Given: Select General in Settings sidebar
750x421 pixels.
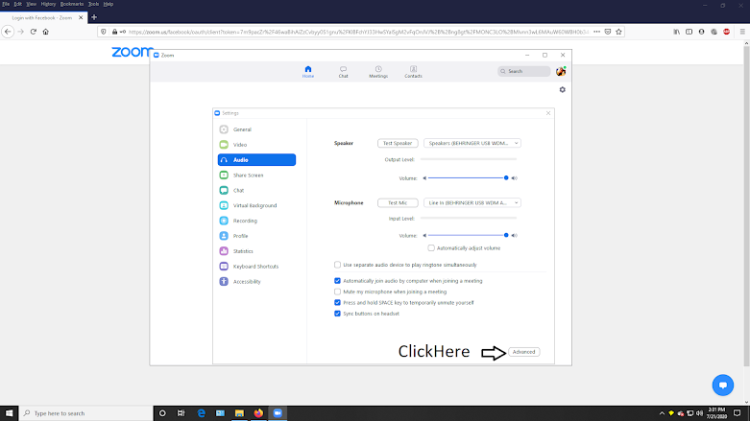Looking at the screenshot, I should 256,129.
